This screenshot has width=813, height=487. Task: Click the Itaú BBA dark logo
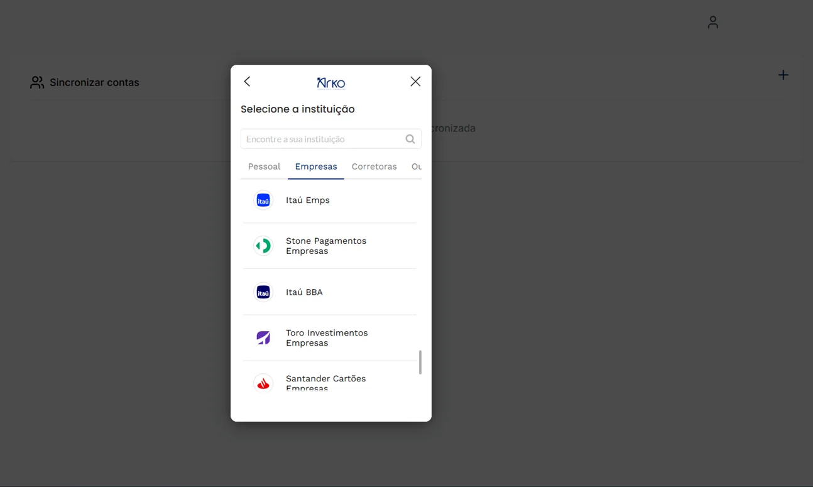pyautogui.click(x=263, y=292)
